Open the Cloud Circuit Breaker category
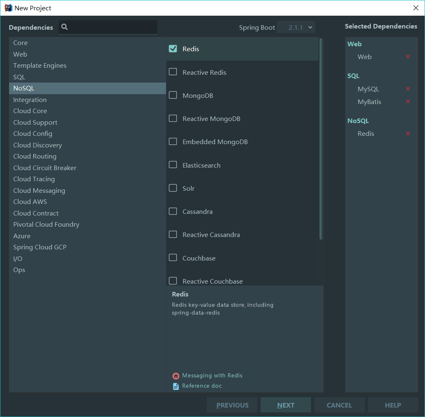 (87, 168)
